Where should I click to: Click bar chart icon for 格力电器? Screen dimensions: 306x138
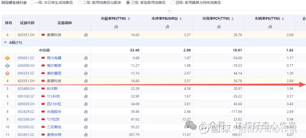click(x=86, y=58)
